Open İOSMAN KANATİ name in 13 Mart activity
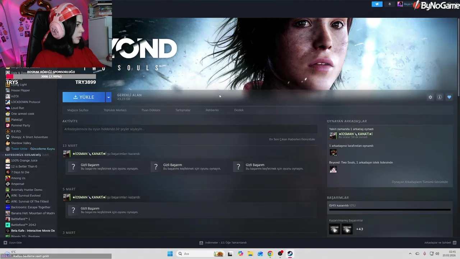The width and height of the screenshot is (460, 259). pos(89,154)
